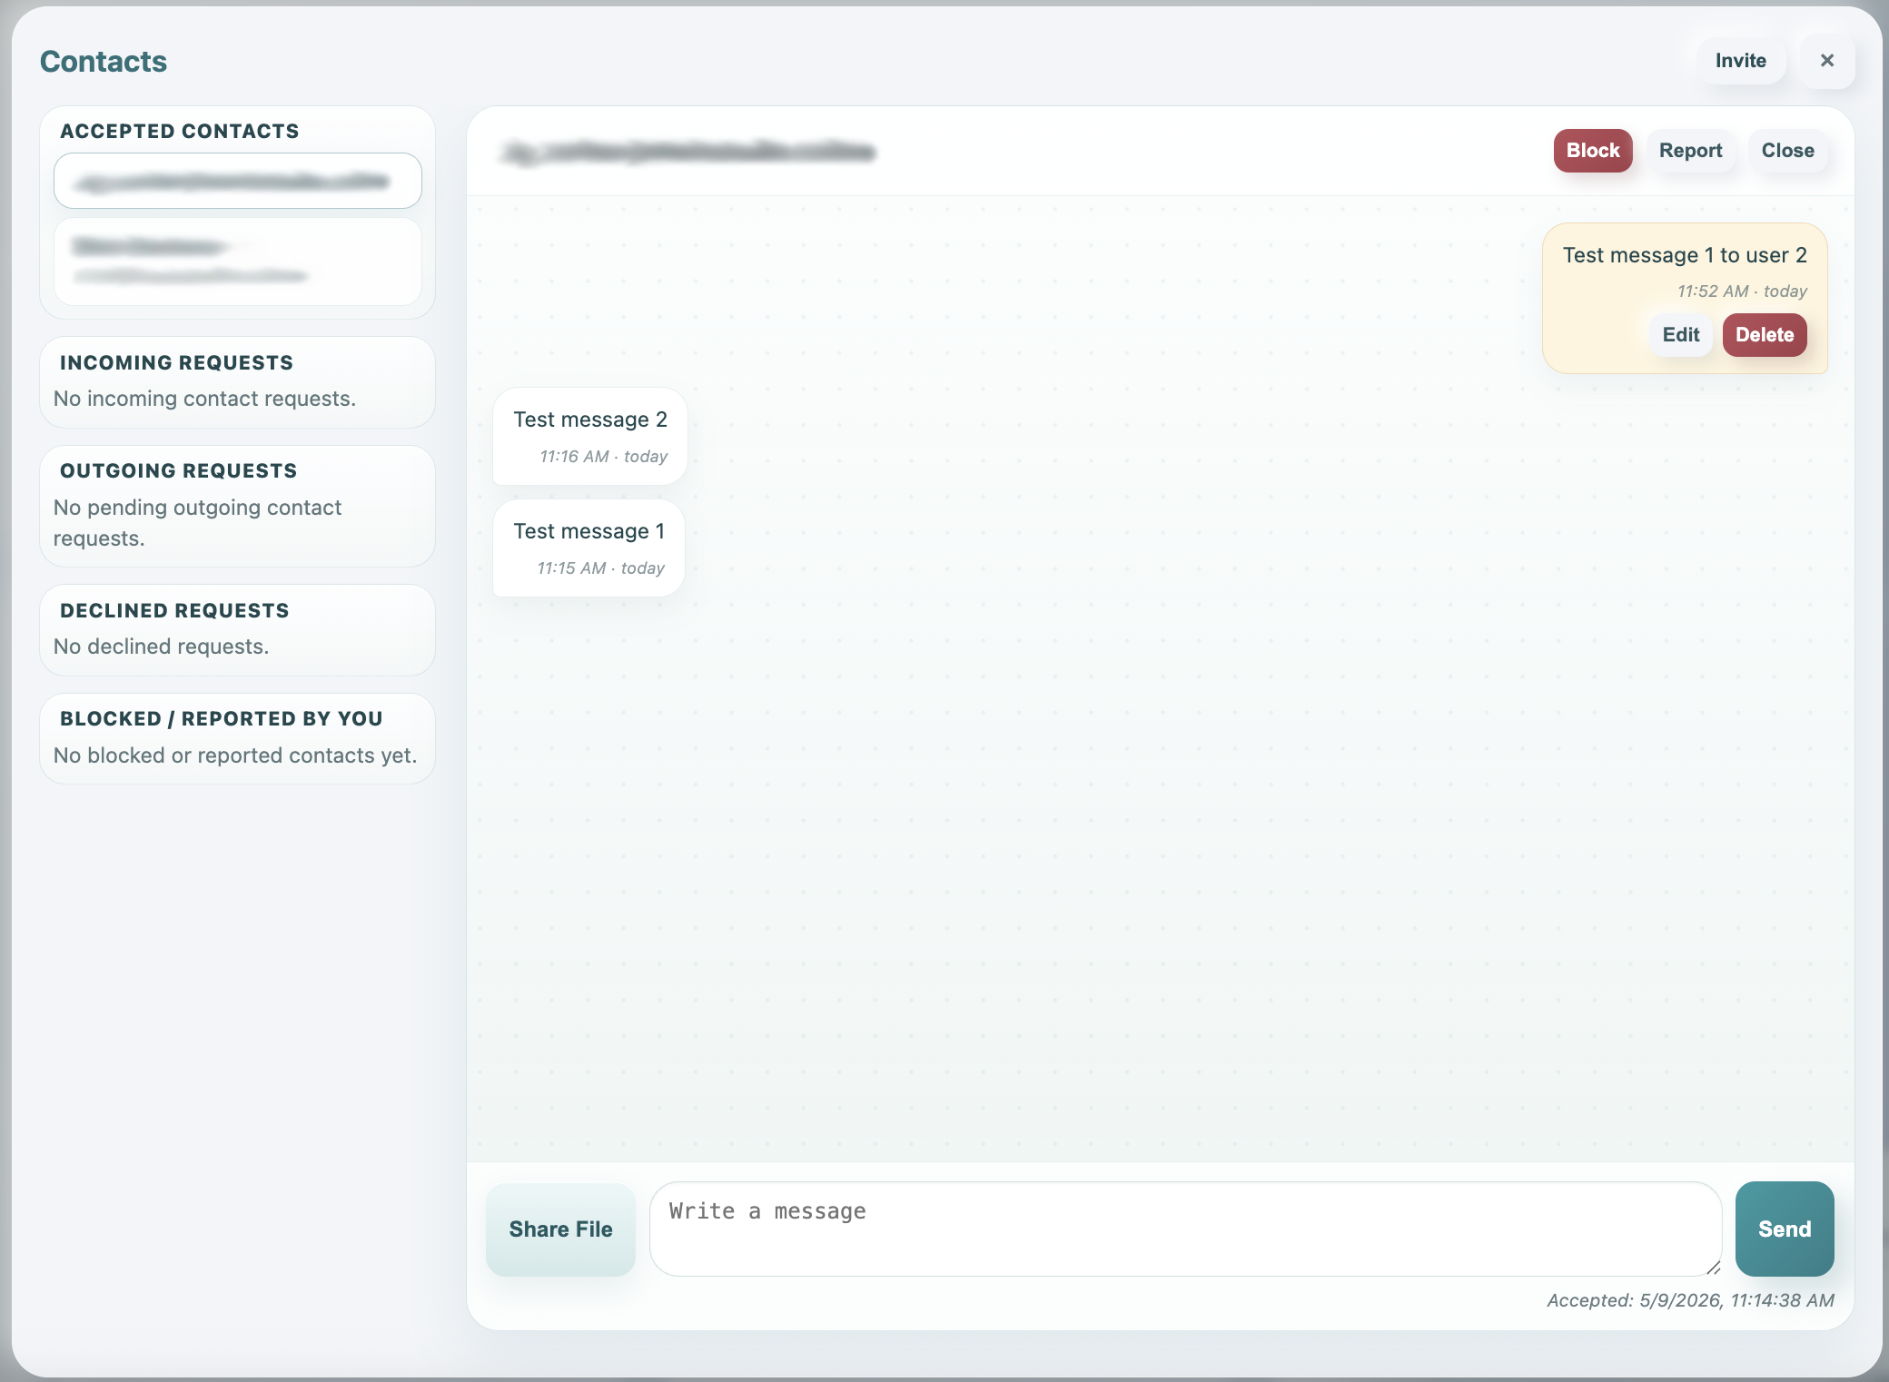Click 'No incoming contact requests.' text
This screenshot has height=1382, width=1889.
point(204,399)
